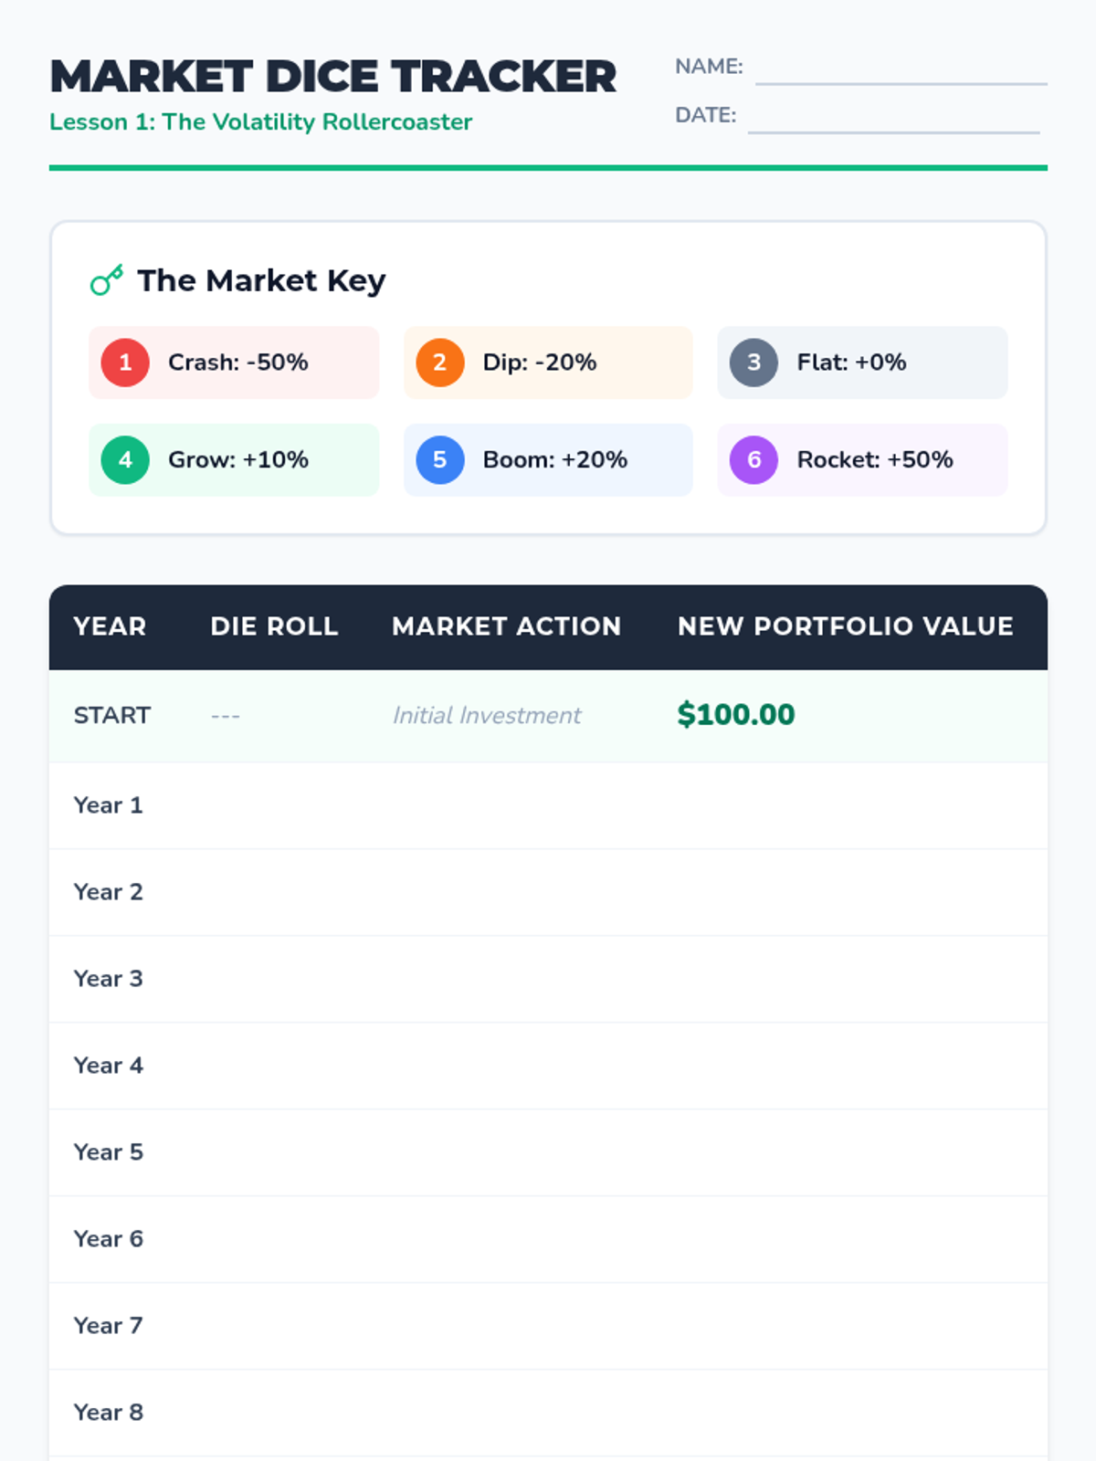
Task: Click the green number 4 Grow circle
Action: tap(125, 459)
